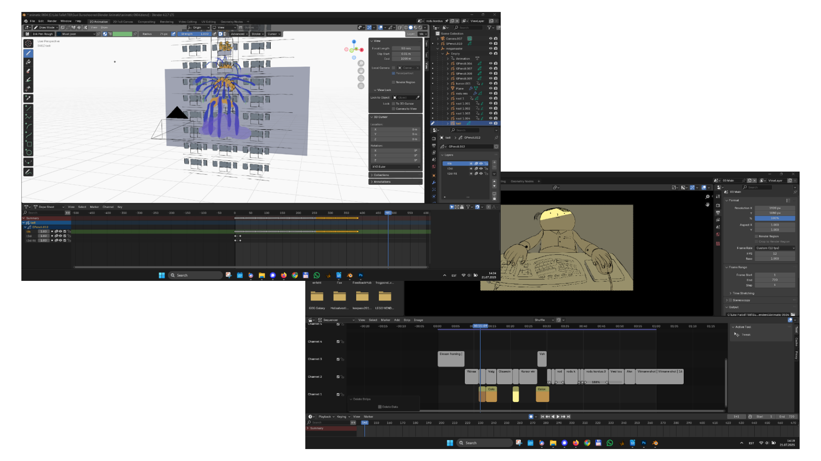Open the Origin placement dropdown

pos(199,28)
